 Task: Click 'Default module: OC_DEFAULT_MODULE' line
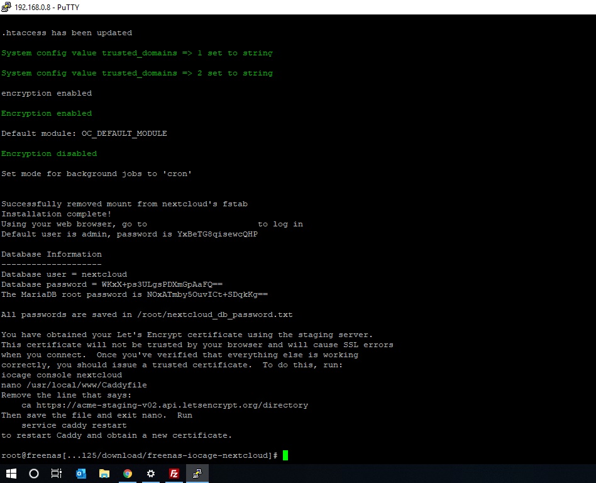click(x=84, y=133)
